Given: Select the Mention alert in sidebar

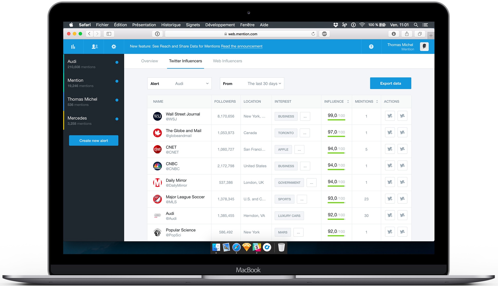Looking at the screenshot, I should coord(94,83).
